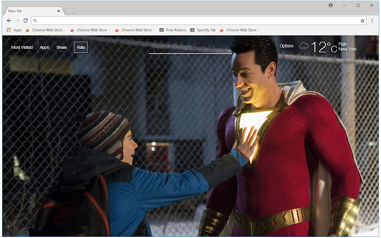Open the Options menu
The image size is (381, 238).
[286, 46]
